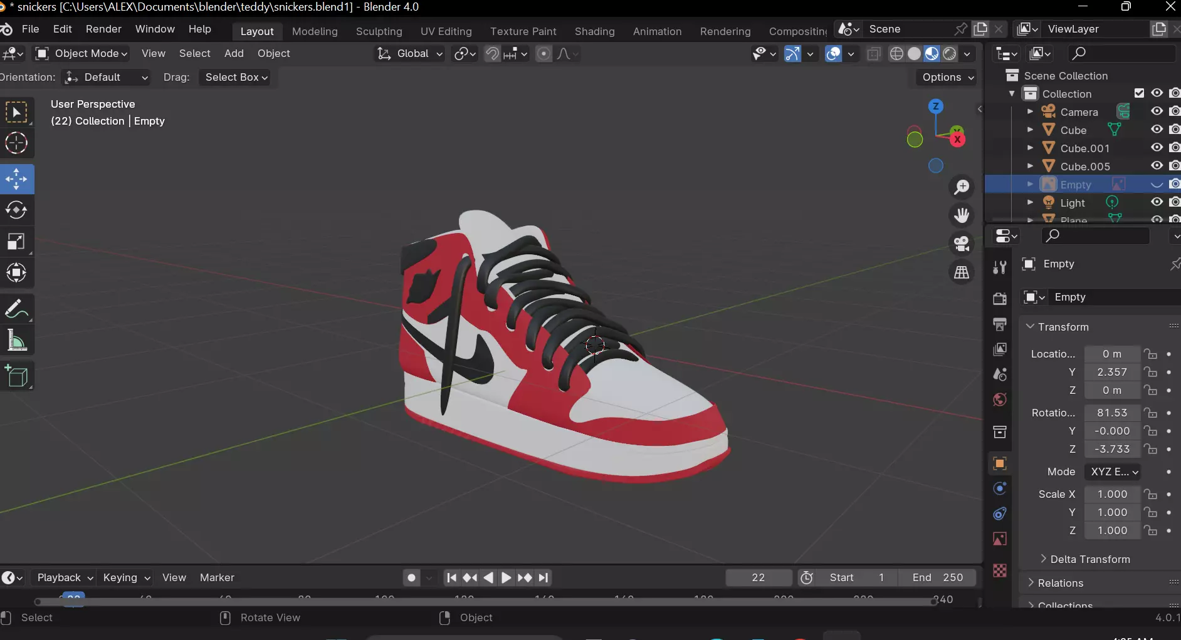Open the Render properties tab
Screen dimensions: 1181x640
(1000, 299)
